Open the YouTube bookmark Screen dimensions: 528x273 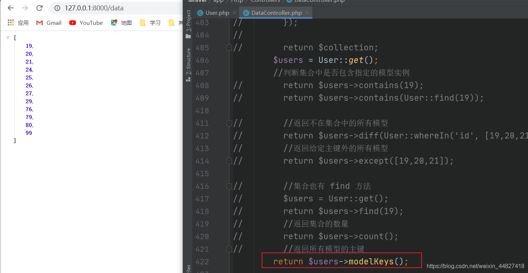click(86, 23)
